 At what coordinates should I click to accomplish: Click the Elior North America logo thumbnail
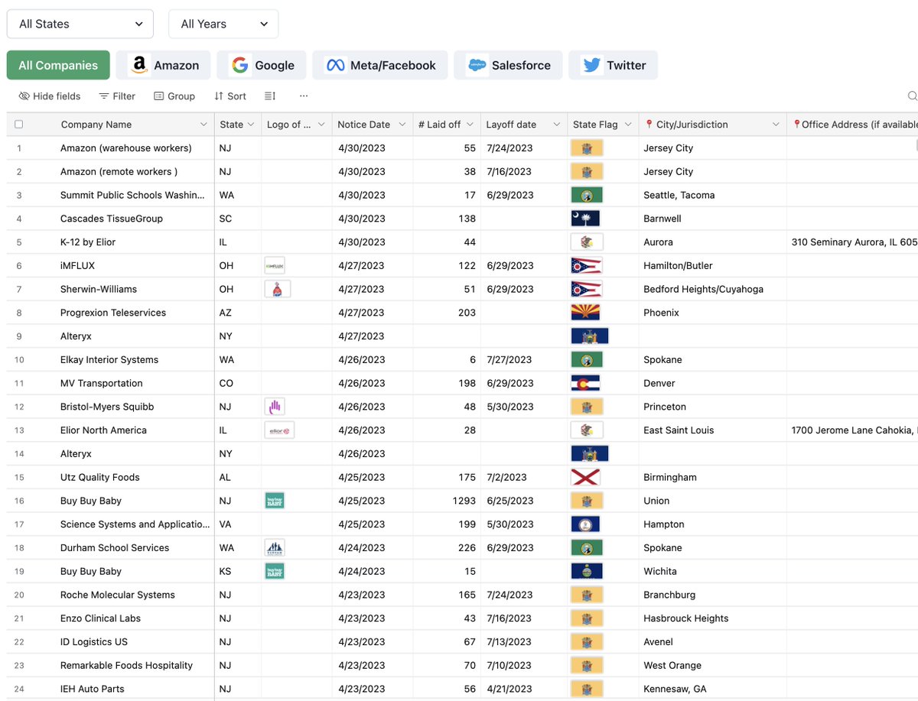[279, 430]
